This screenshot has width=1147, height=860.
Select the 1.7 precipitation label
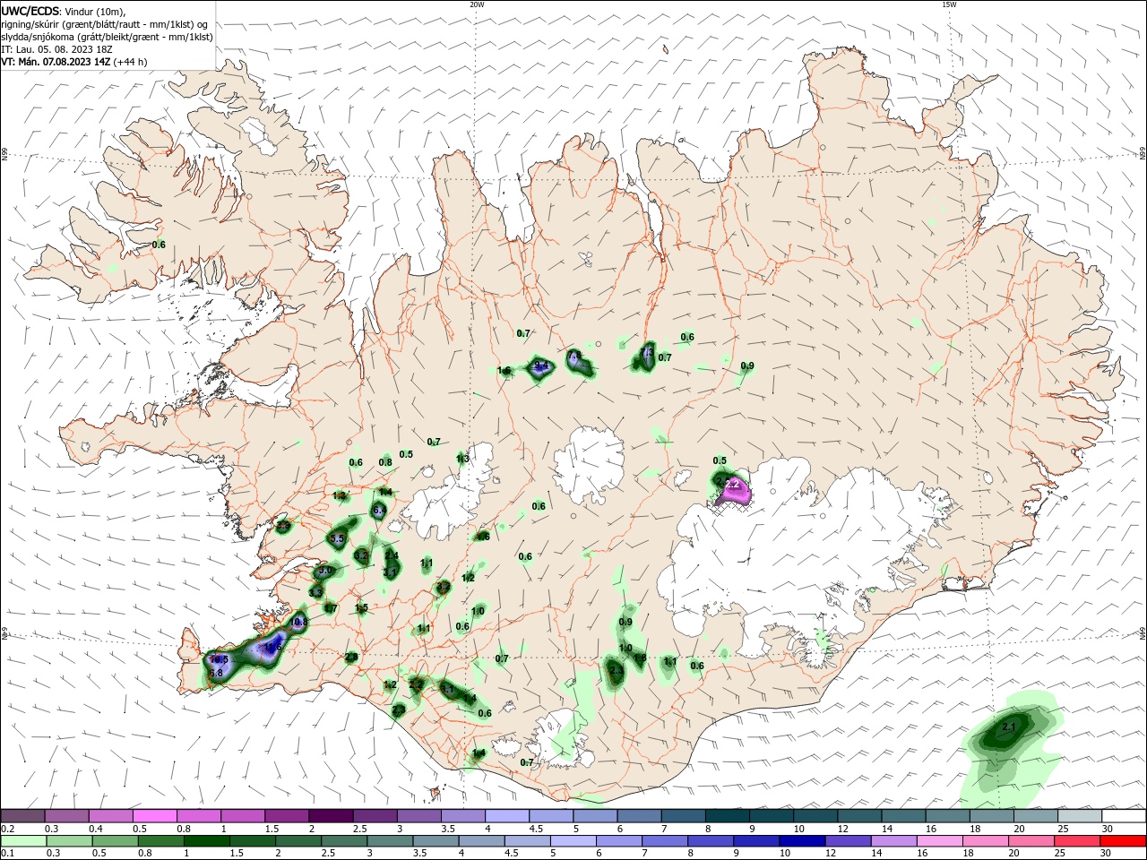pos(331,608)
